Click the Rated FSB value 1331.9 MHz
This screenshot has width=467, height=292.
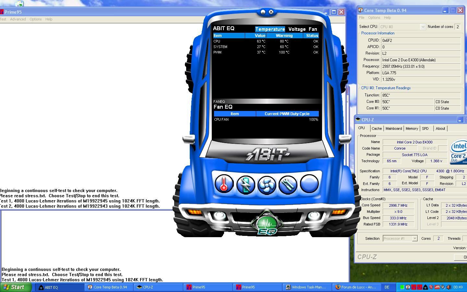pyautogui.click(x=398, y=224)
